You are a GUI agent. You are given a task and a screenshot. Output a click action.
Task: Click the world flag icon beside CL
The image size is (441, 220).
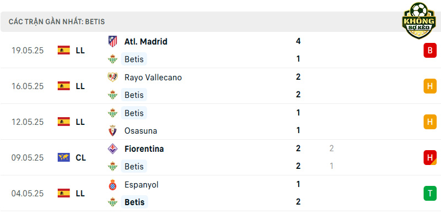tap(63, 157)
